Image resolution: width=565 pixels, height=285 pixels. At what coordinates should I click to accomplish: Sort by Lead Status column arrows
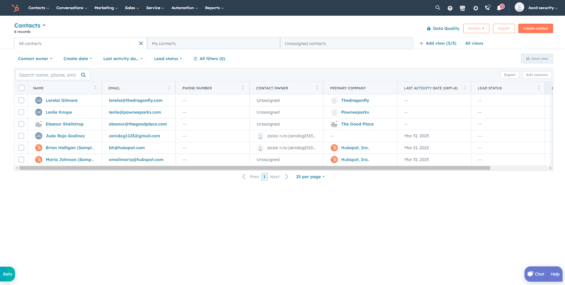point(539,88)
